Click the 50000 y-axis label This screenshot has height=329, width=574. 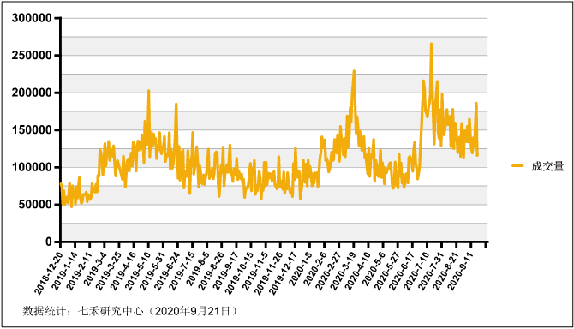[x=35, y=205]
